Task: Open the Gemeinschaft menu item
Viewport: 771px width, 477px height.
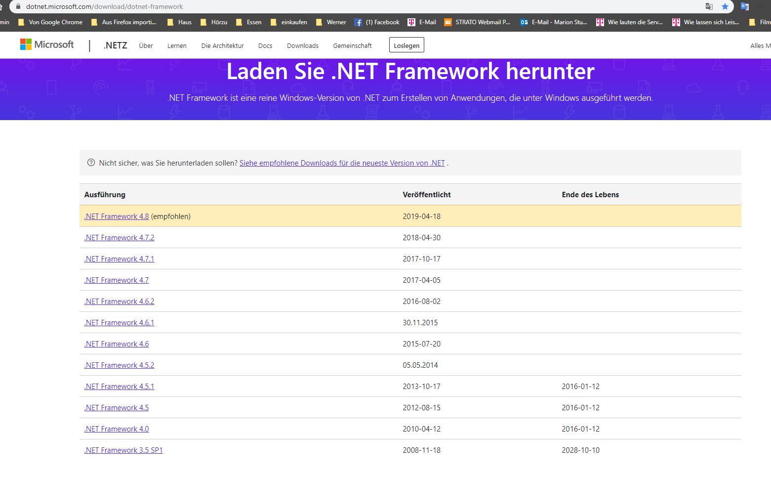Action: click(x=352, y=45)
